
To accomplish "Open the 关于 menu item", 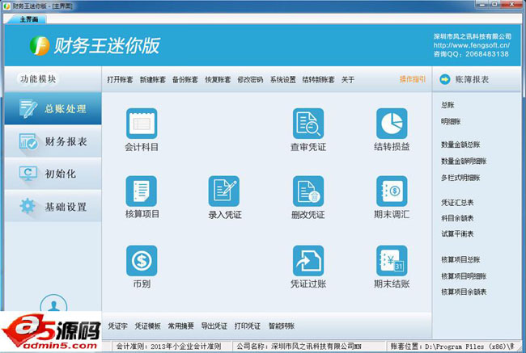I will [348, 80].
